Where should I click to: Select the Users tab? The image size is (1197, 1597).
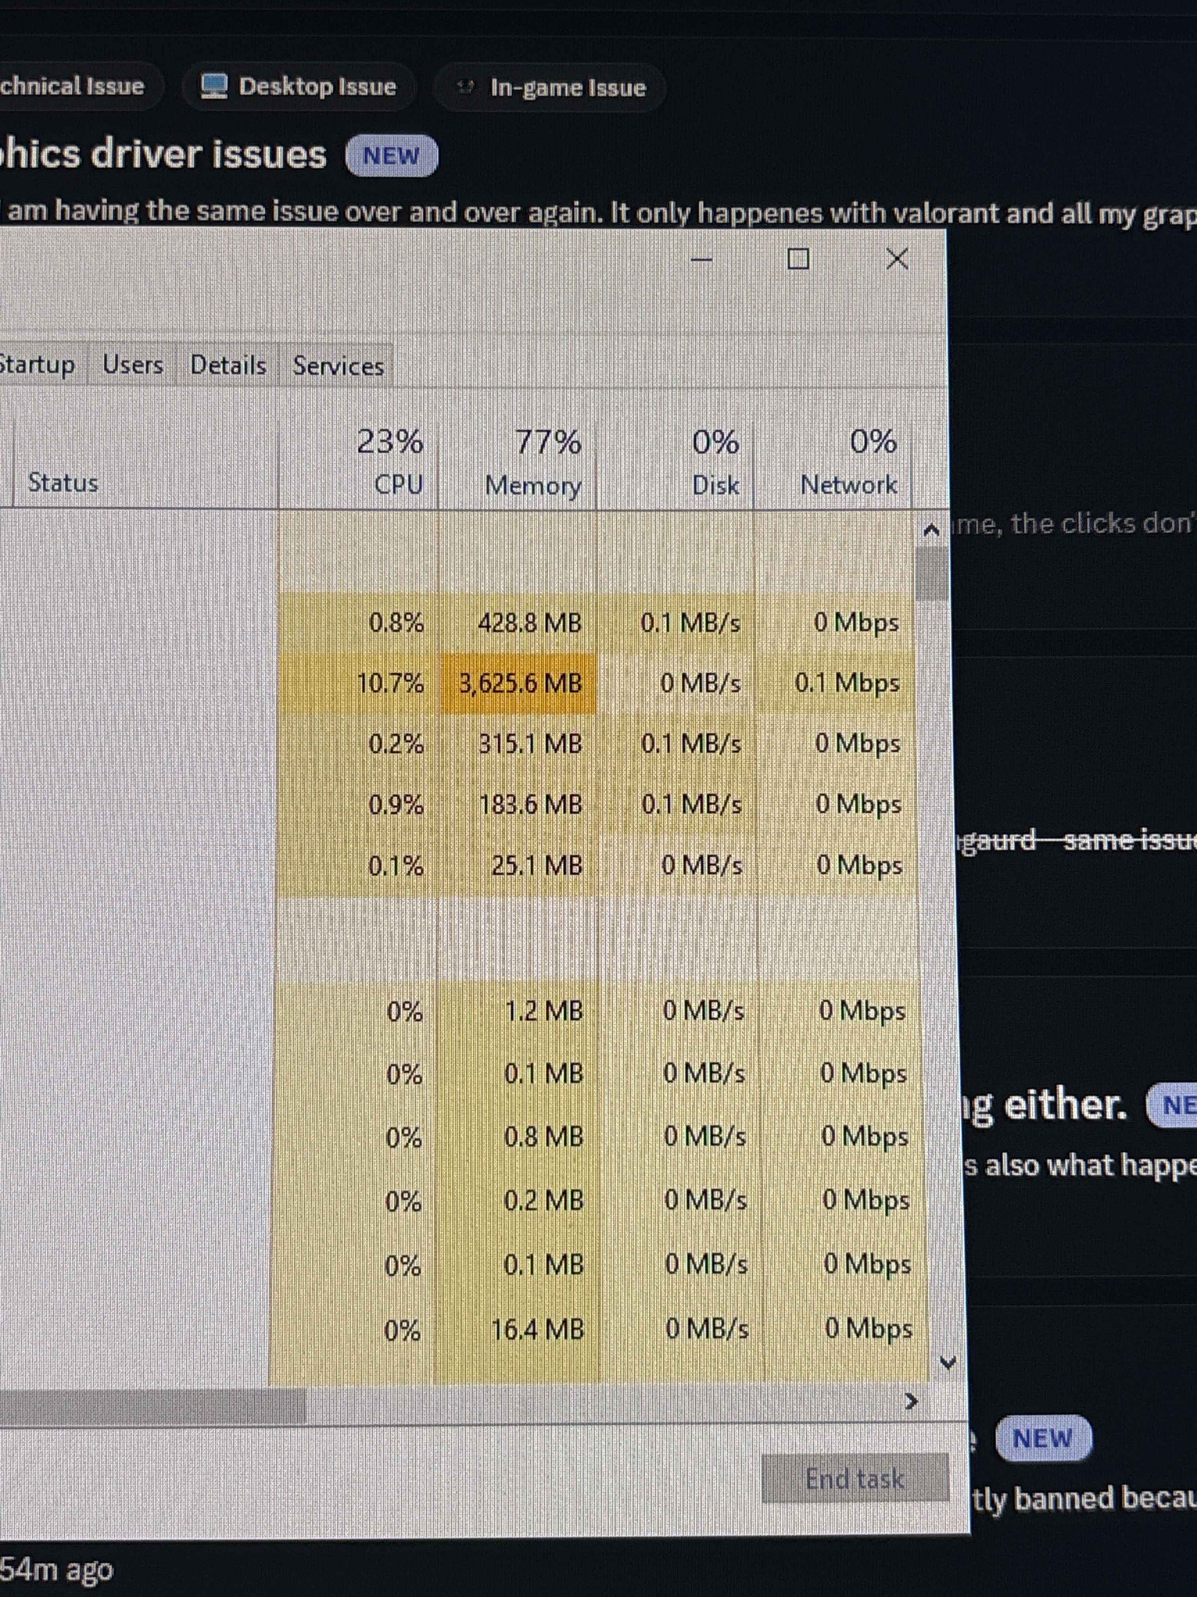click(133, 365)
